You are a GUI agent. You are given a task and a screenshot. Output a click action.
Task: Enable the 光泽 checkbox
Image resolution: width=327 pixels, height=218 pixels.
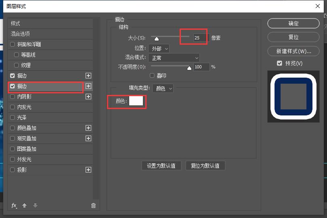[x=13, y=117]
